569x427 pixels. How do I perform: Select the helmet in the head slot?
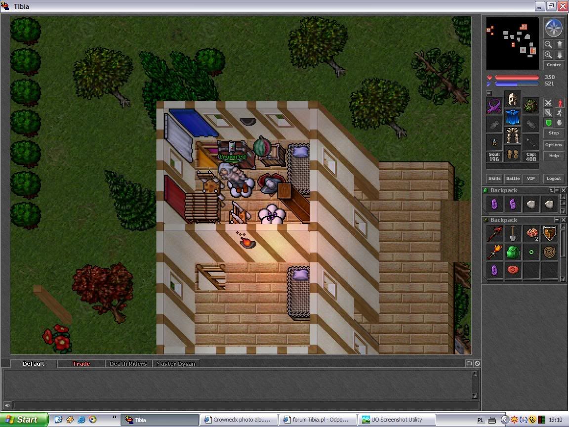512,99
